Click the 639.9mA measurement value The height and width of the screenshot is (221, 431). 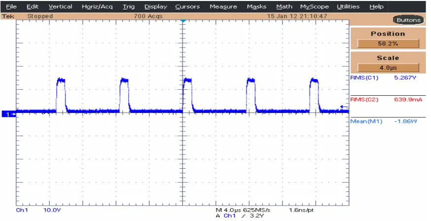[x=408, y=100]
